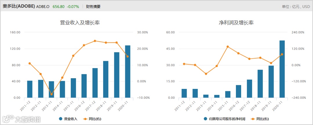Select the 2012-11 revenue bar
The image size is (313, 125).
[41, 89]
